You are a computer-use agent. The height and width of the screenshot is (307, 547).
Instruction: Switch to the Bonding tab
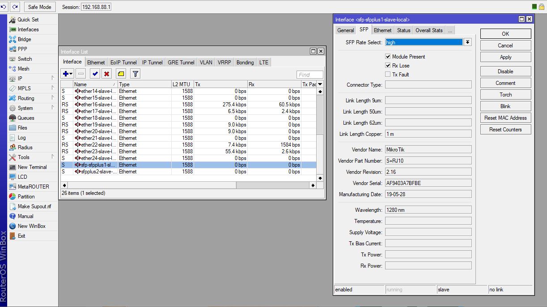[245, 63]
